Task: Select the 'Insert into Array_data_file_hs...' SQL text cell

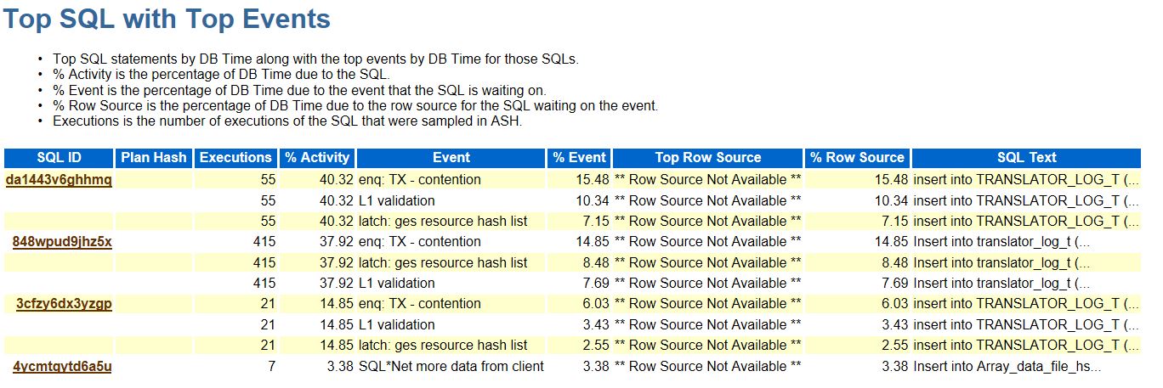Action: click(x=1007, y=367)
